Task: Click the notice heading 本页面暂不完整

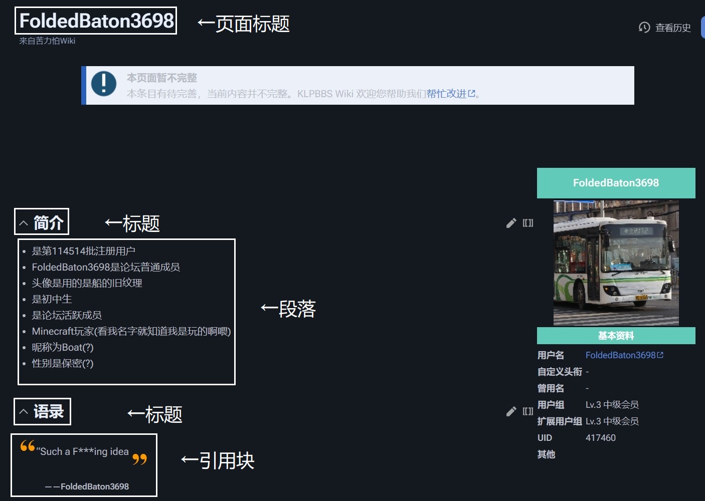Action: click(x=162, y=78)
